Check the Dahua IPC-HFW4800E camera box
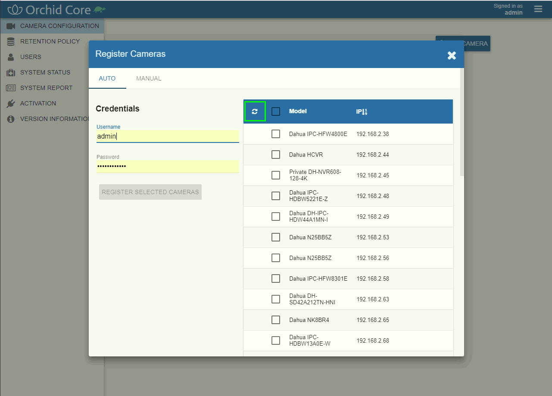Viewport: 552px width, 396px height. click(276, 134)
